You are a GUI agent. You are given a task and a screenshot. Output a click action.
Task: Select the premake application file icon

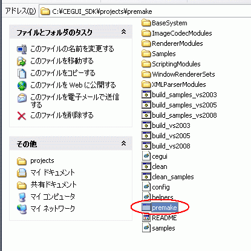[146, 207]
